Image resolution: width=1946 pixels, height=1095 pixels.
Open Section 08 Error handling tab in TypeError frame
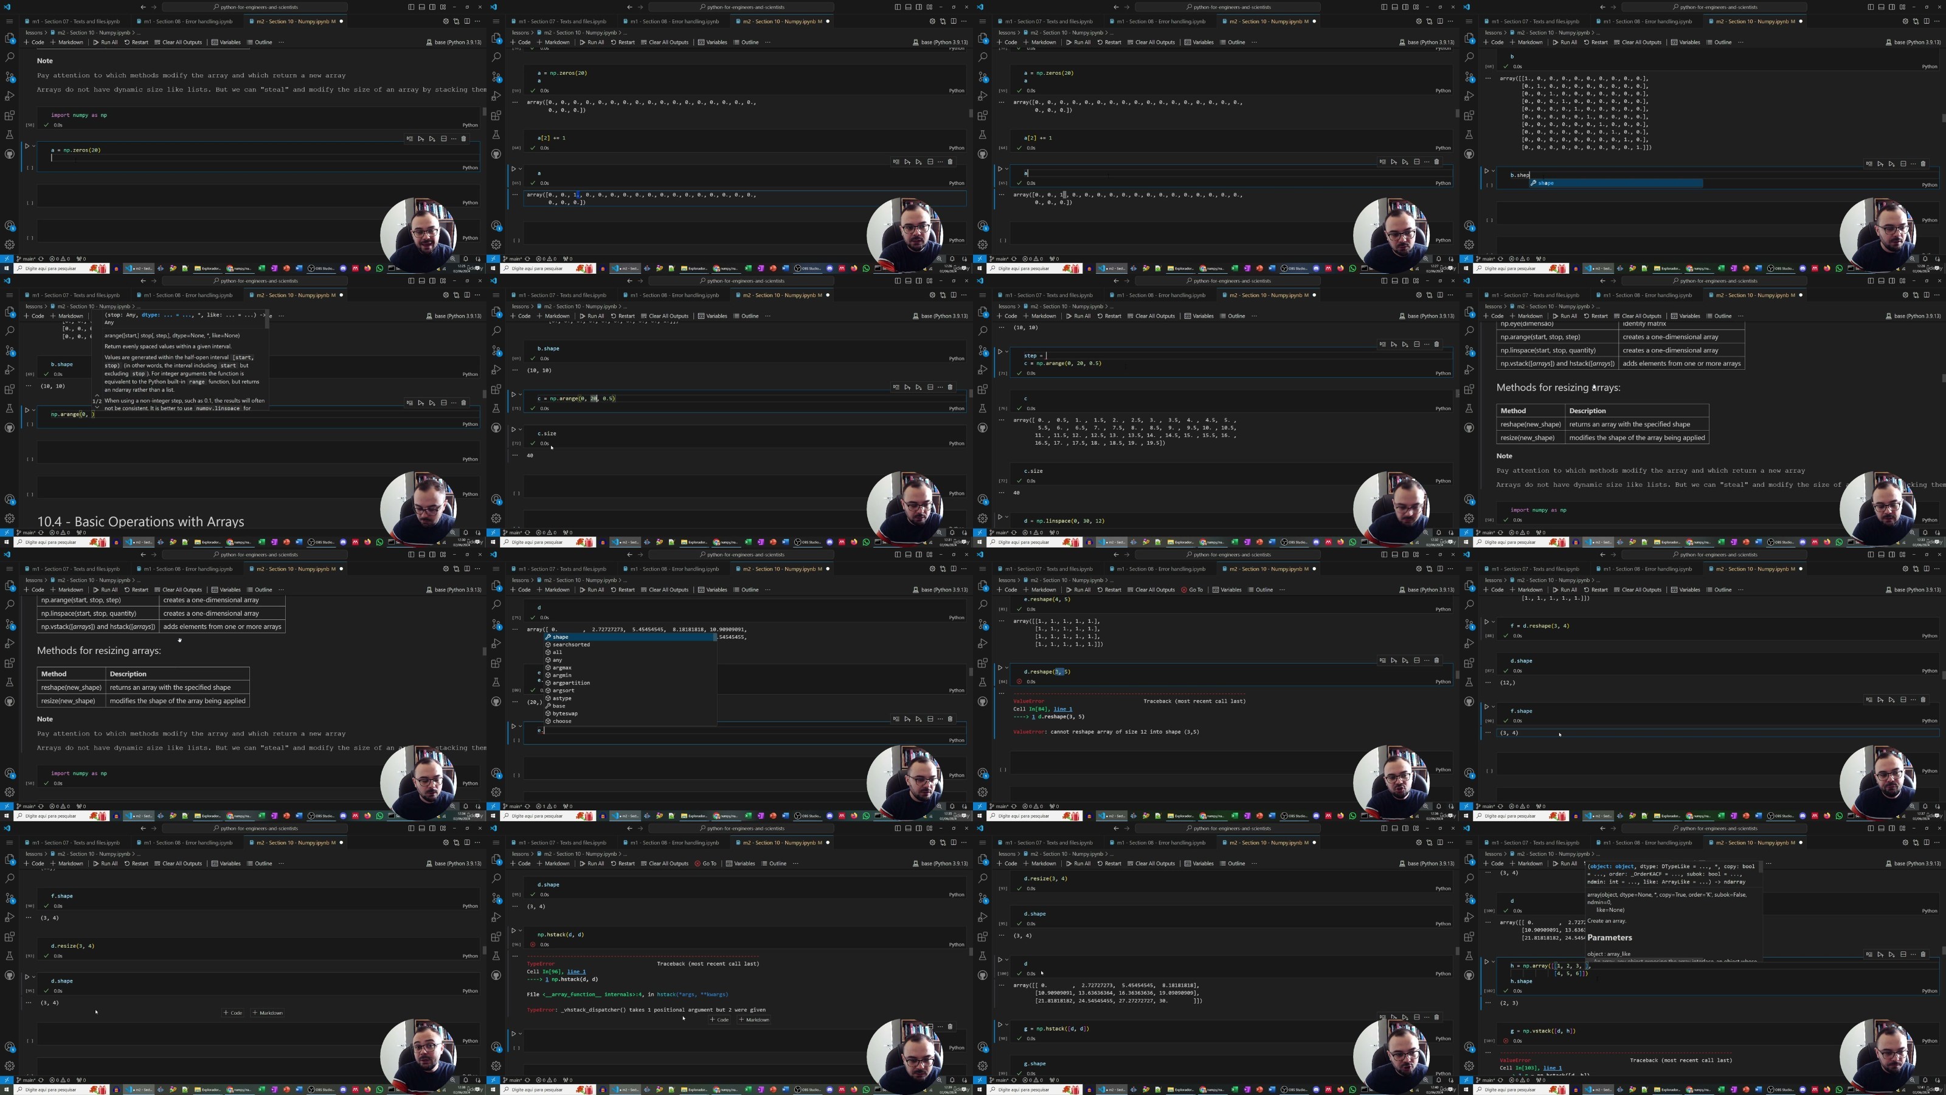674,843
